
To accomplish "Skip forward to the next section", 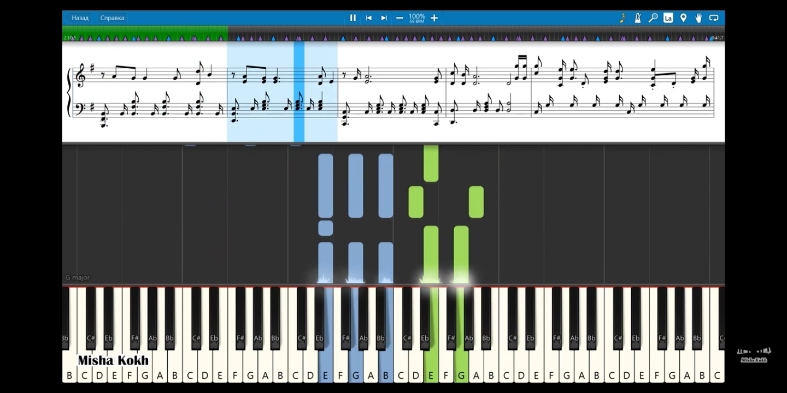I will point(384,18).
